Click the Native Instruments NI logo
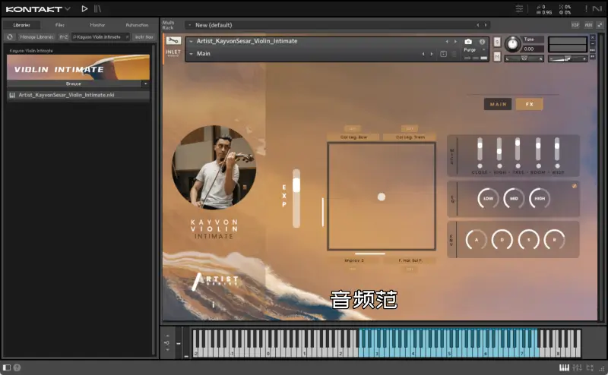This screenshot has height=375, width=608. point(597,8)
